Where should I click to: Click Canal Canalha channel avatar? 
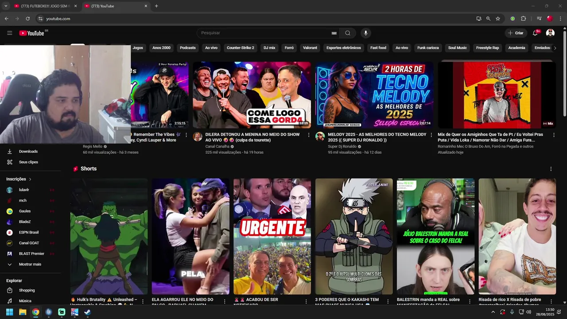click(198, 136)
